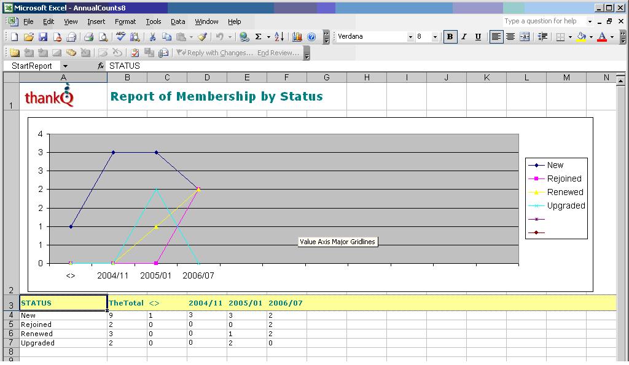Image resolution: width=629 pixels, height=365 pixels.
Task: Open the Font Color dropdown arrow
Action: pos(612,37)
